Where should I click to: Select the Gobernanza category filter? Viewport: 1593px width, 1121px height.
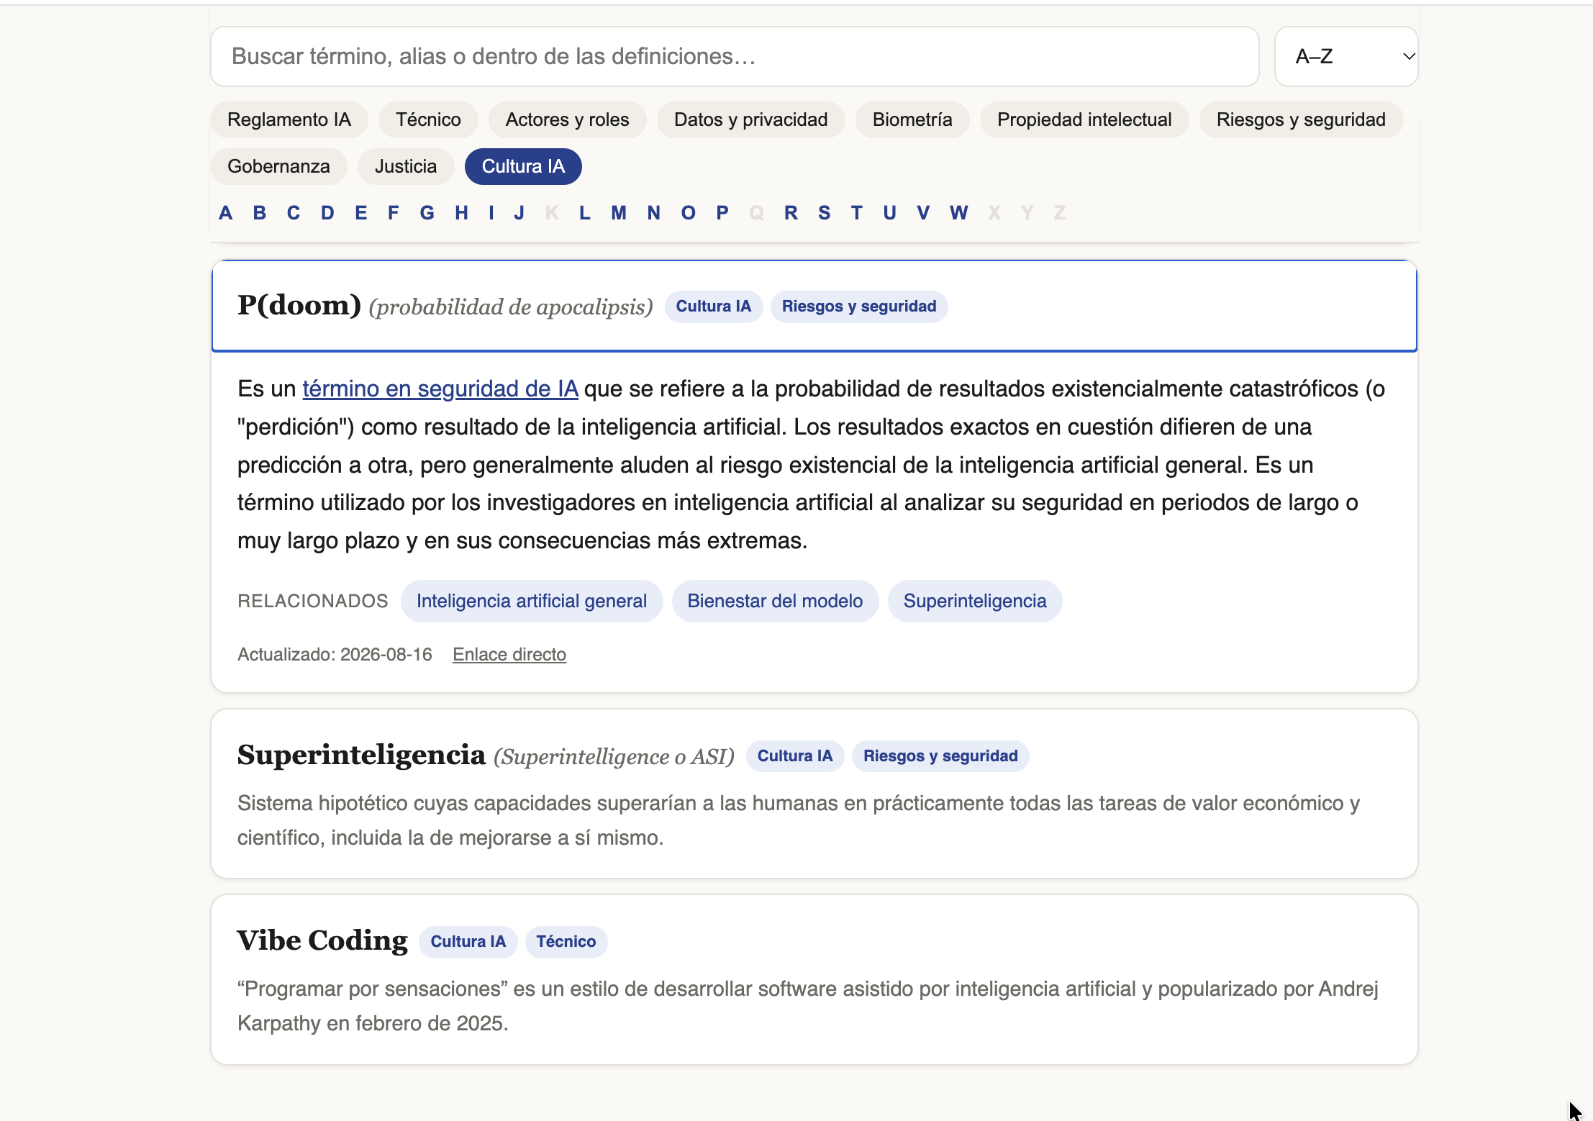pyautogui.click(x=278, y=166)
